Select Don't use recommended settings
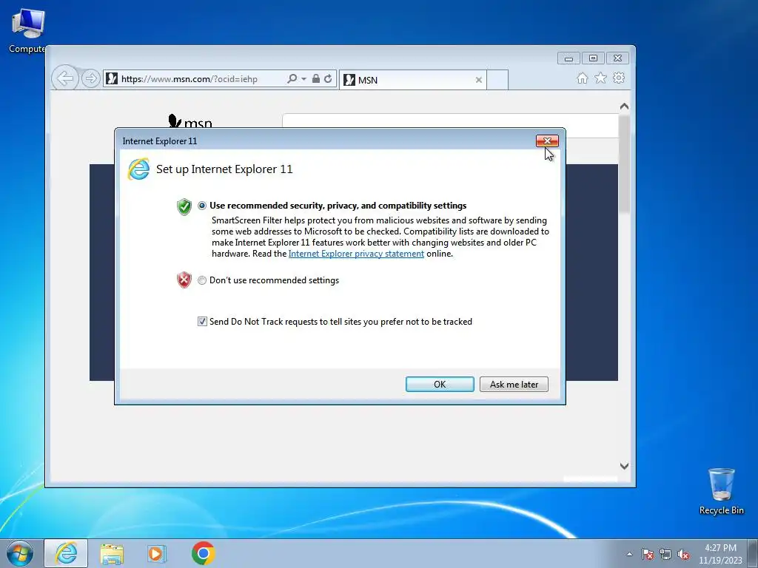Viewport: 758px width, 568px height. 202,280
